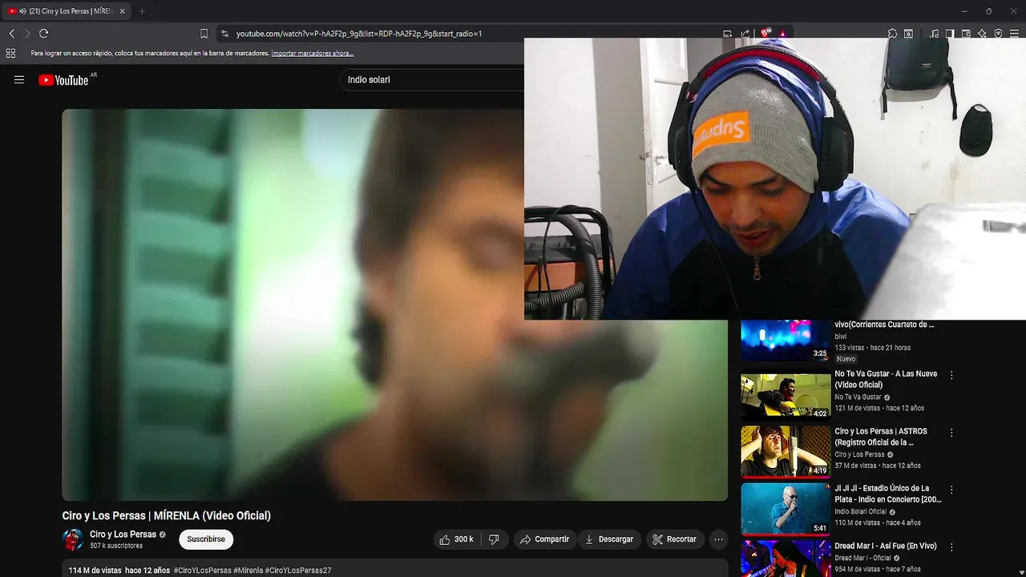Open the three-dot more actions below video
This screenshot has width=1026, height=577.
click(718, 539)
